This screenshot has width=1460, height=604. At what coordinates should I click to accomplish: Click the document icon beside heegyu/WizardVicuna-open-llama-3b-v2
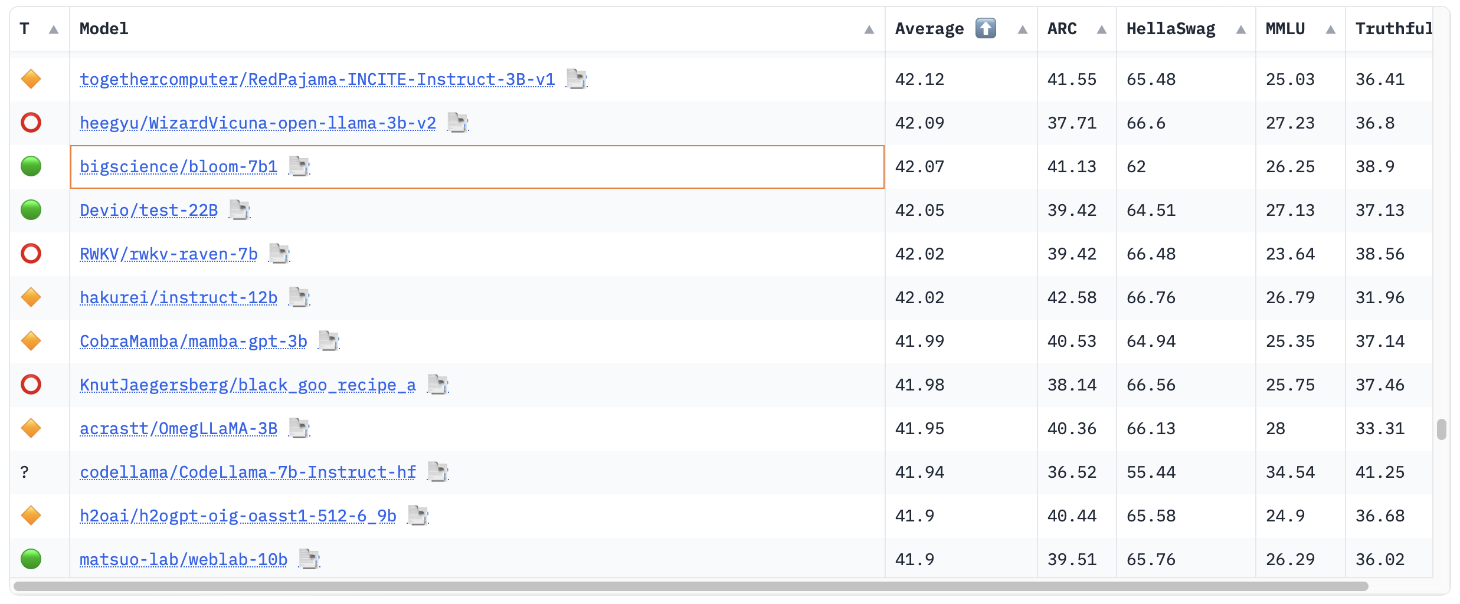(457, 123)
